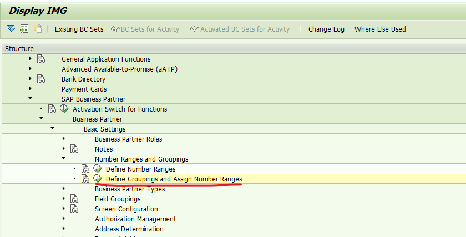466x237 pixels.
Task: Click Activated BC Sets for Activity
Action: [240, 29]
